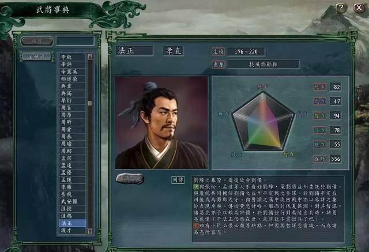Click the 搜尋 search button
The height and width of the screenshot is (252, 369).
pyautogui.click(x=37, y=41)
